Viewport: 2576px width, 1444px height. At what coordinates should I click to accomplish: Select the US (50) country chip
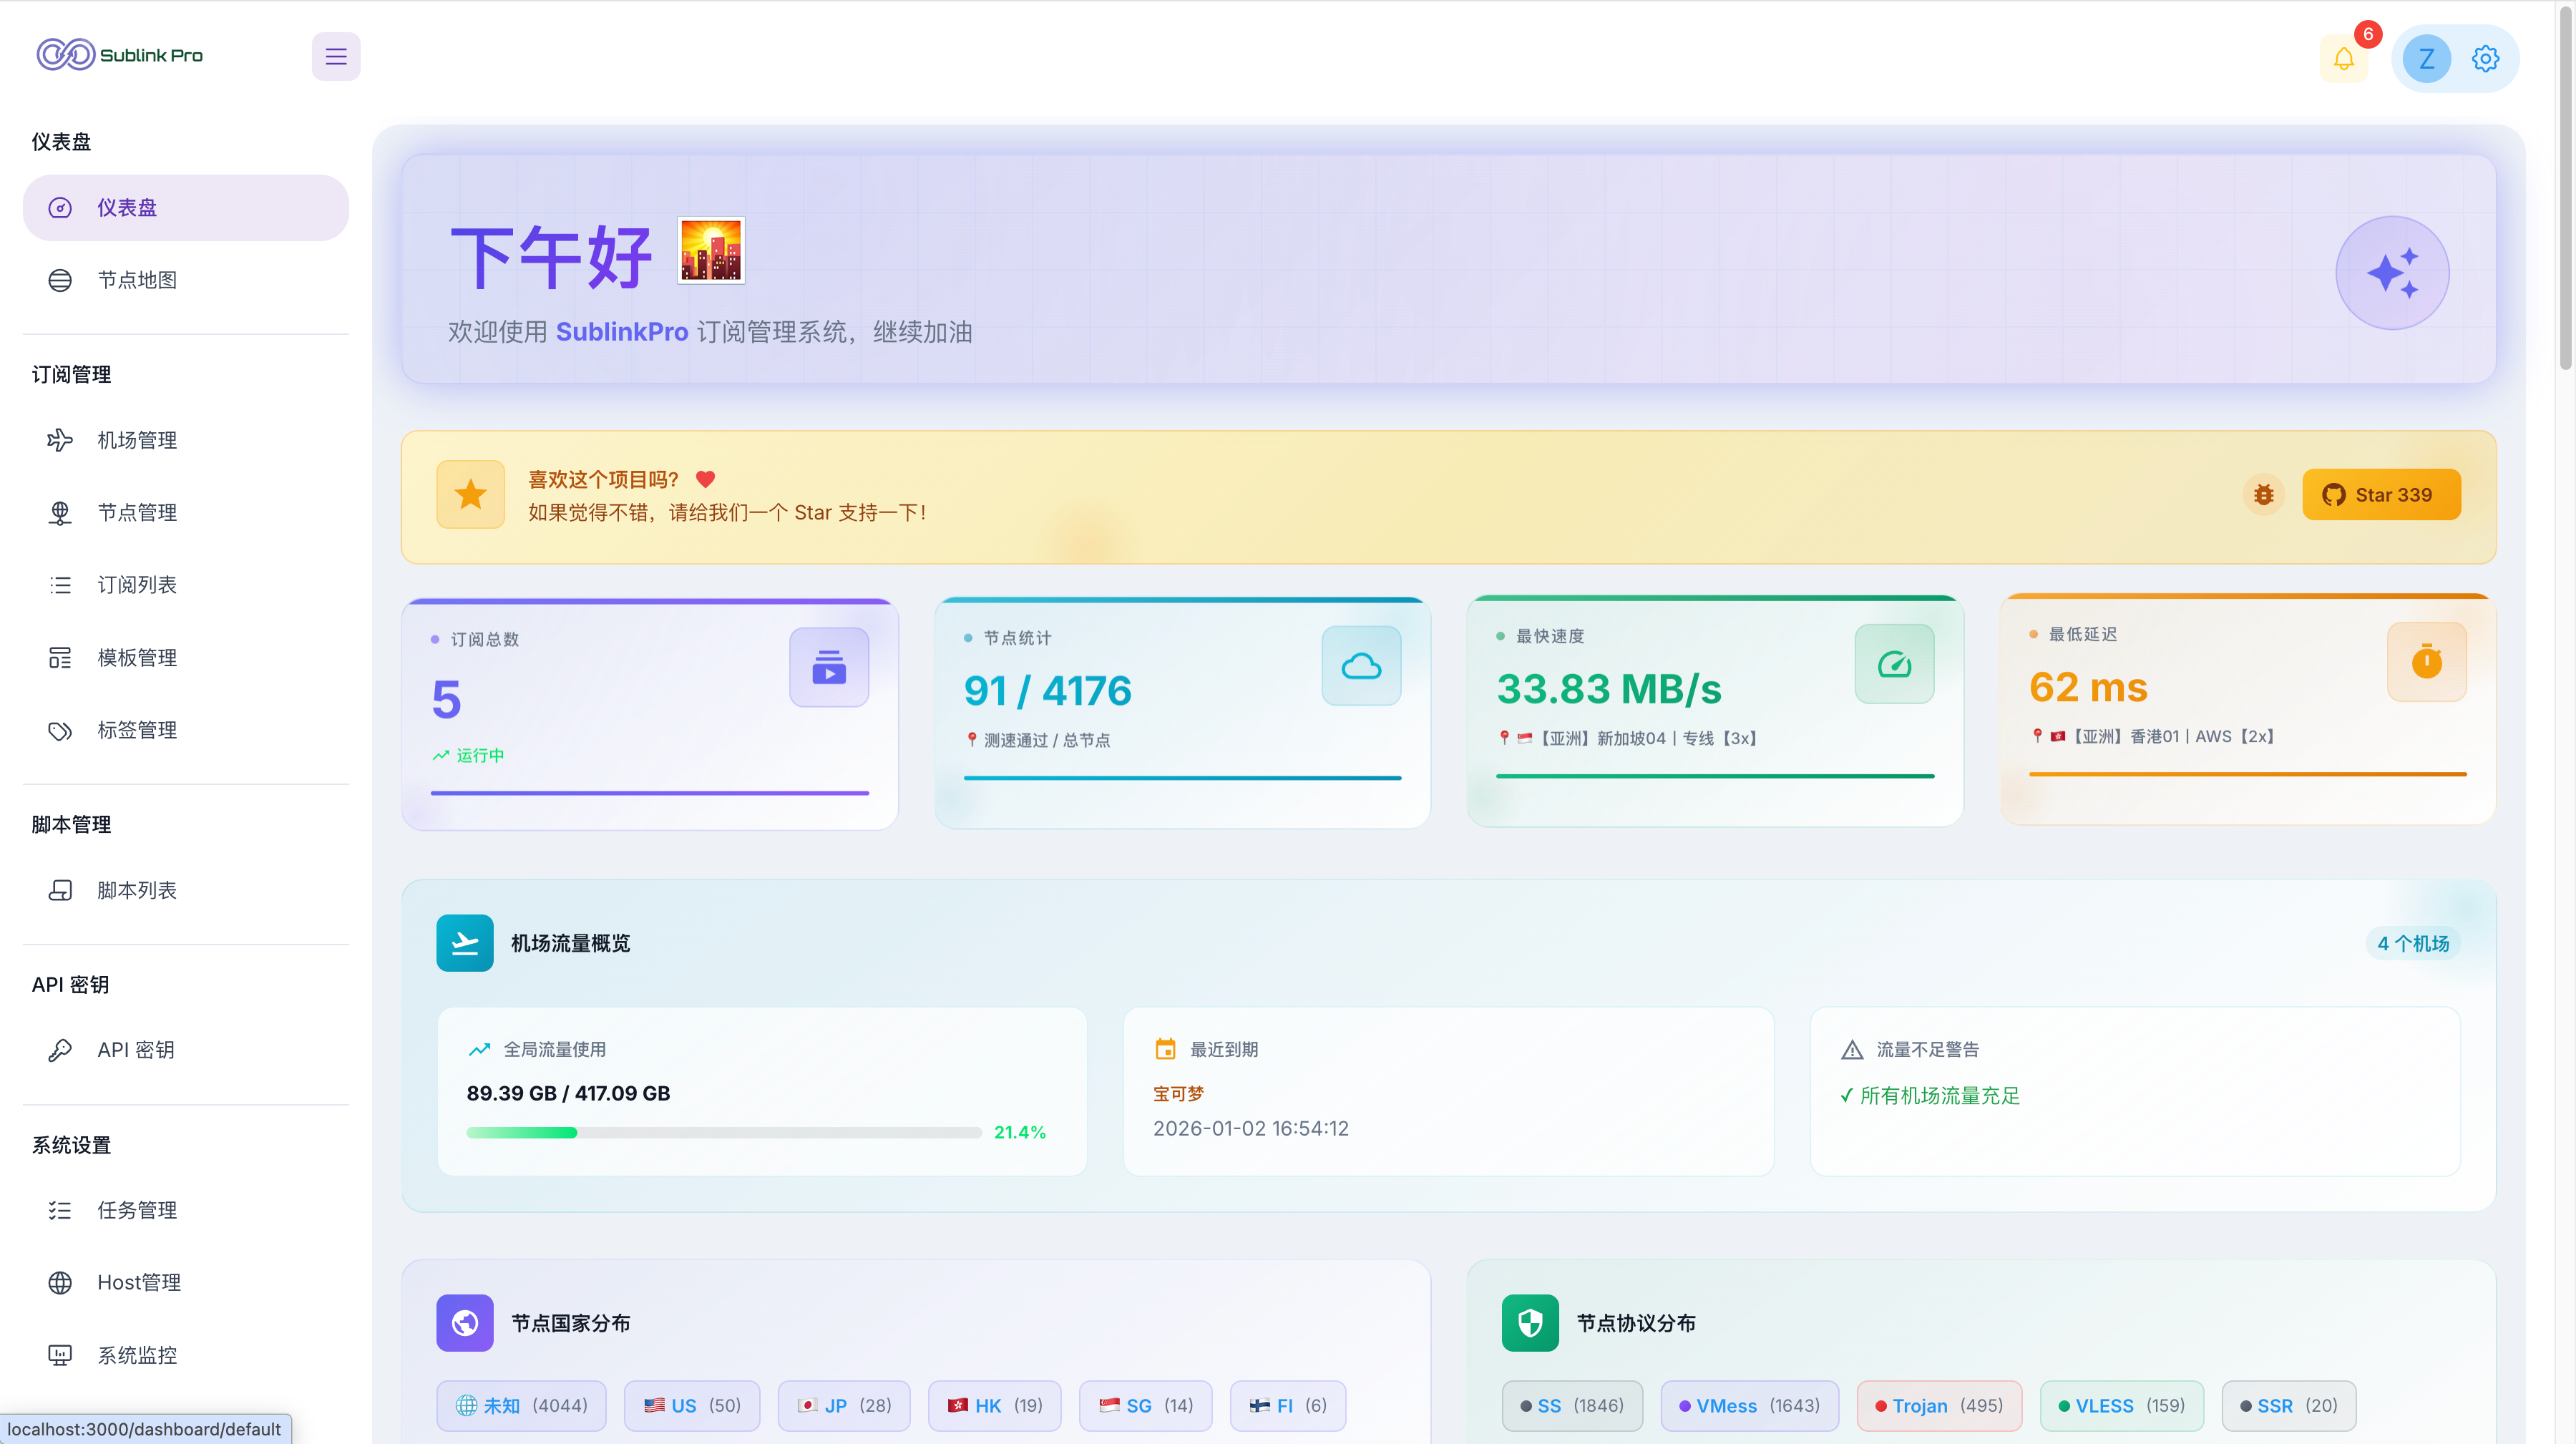tap(692, 1405)
